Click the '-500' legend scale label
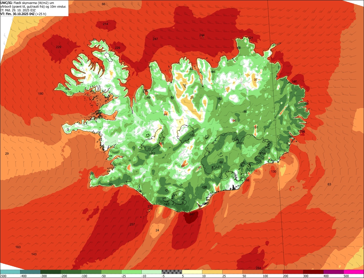 coord(3,276)
